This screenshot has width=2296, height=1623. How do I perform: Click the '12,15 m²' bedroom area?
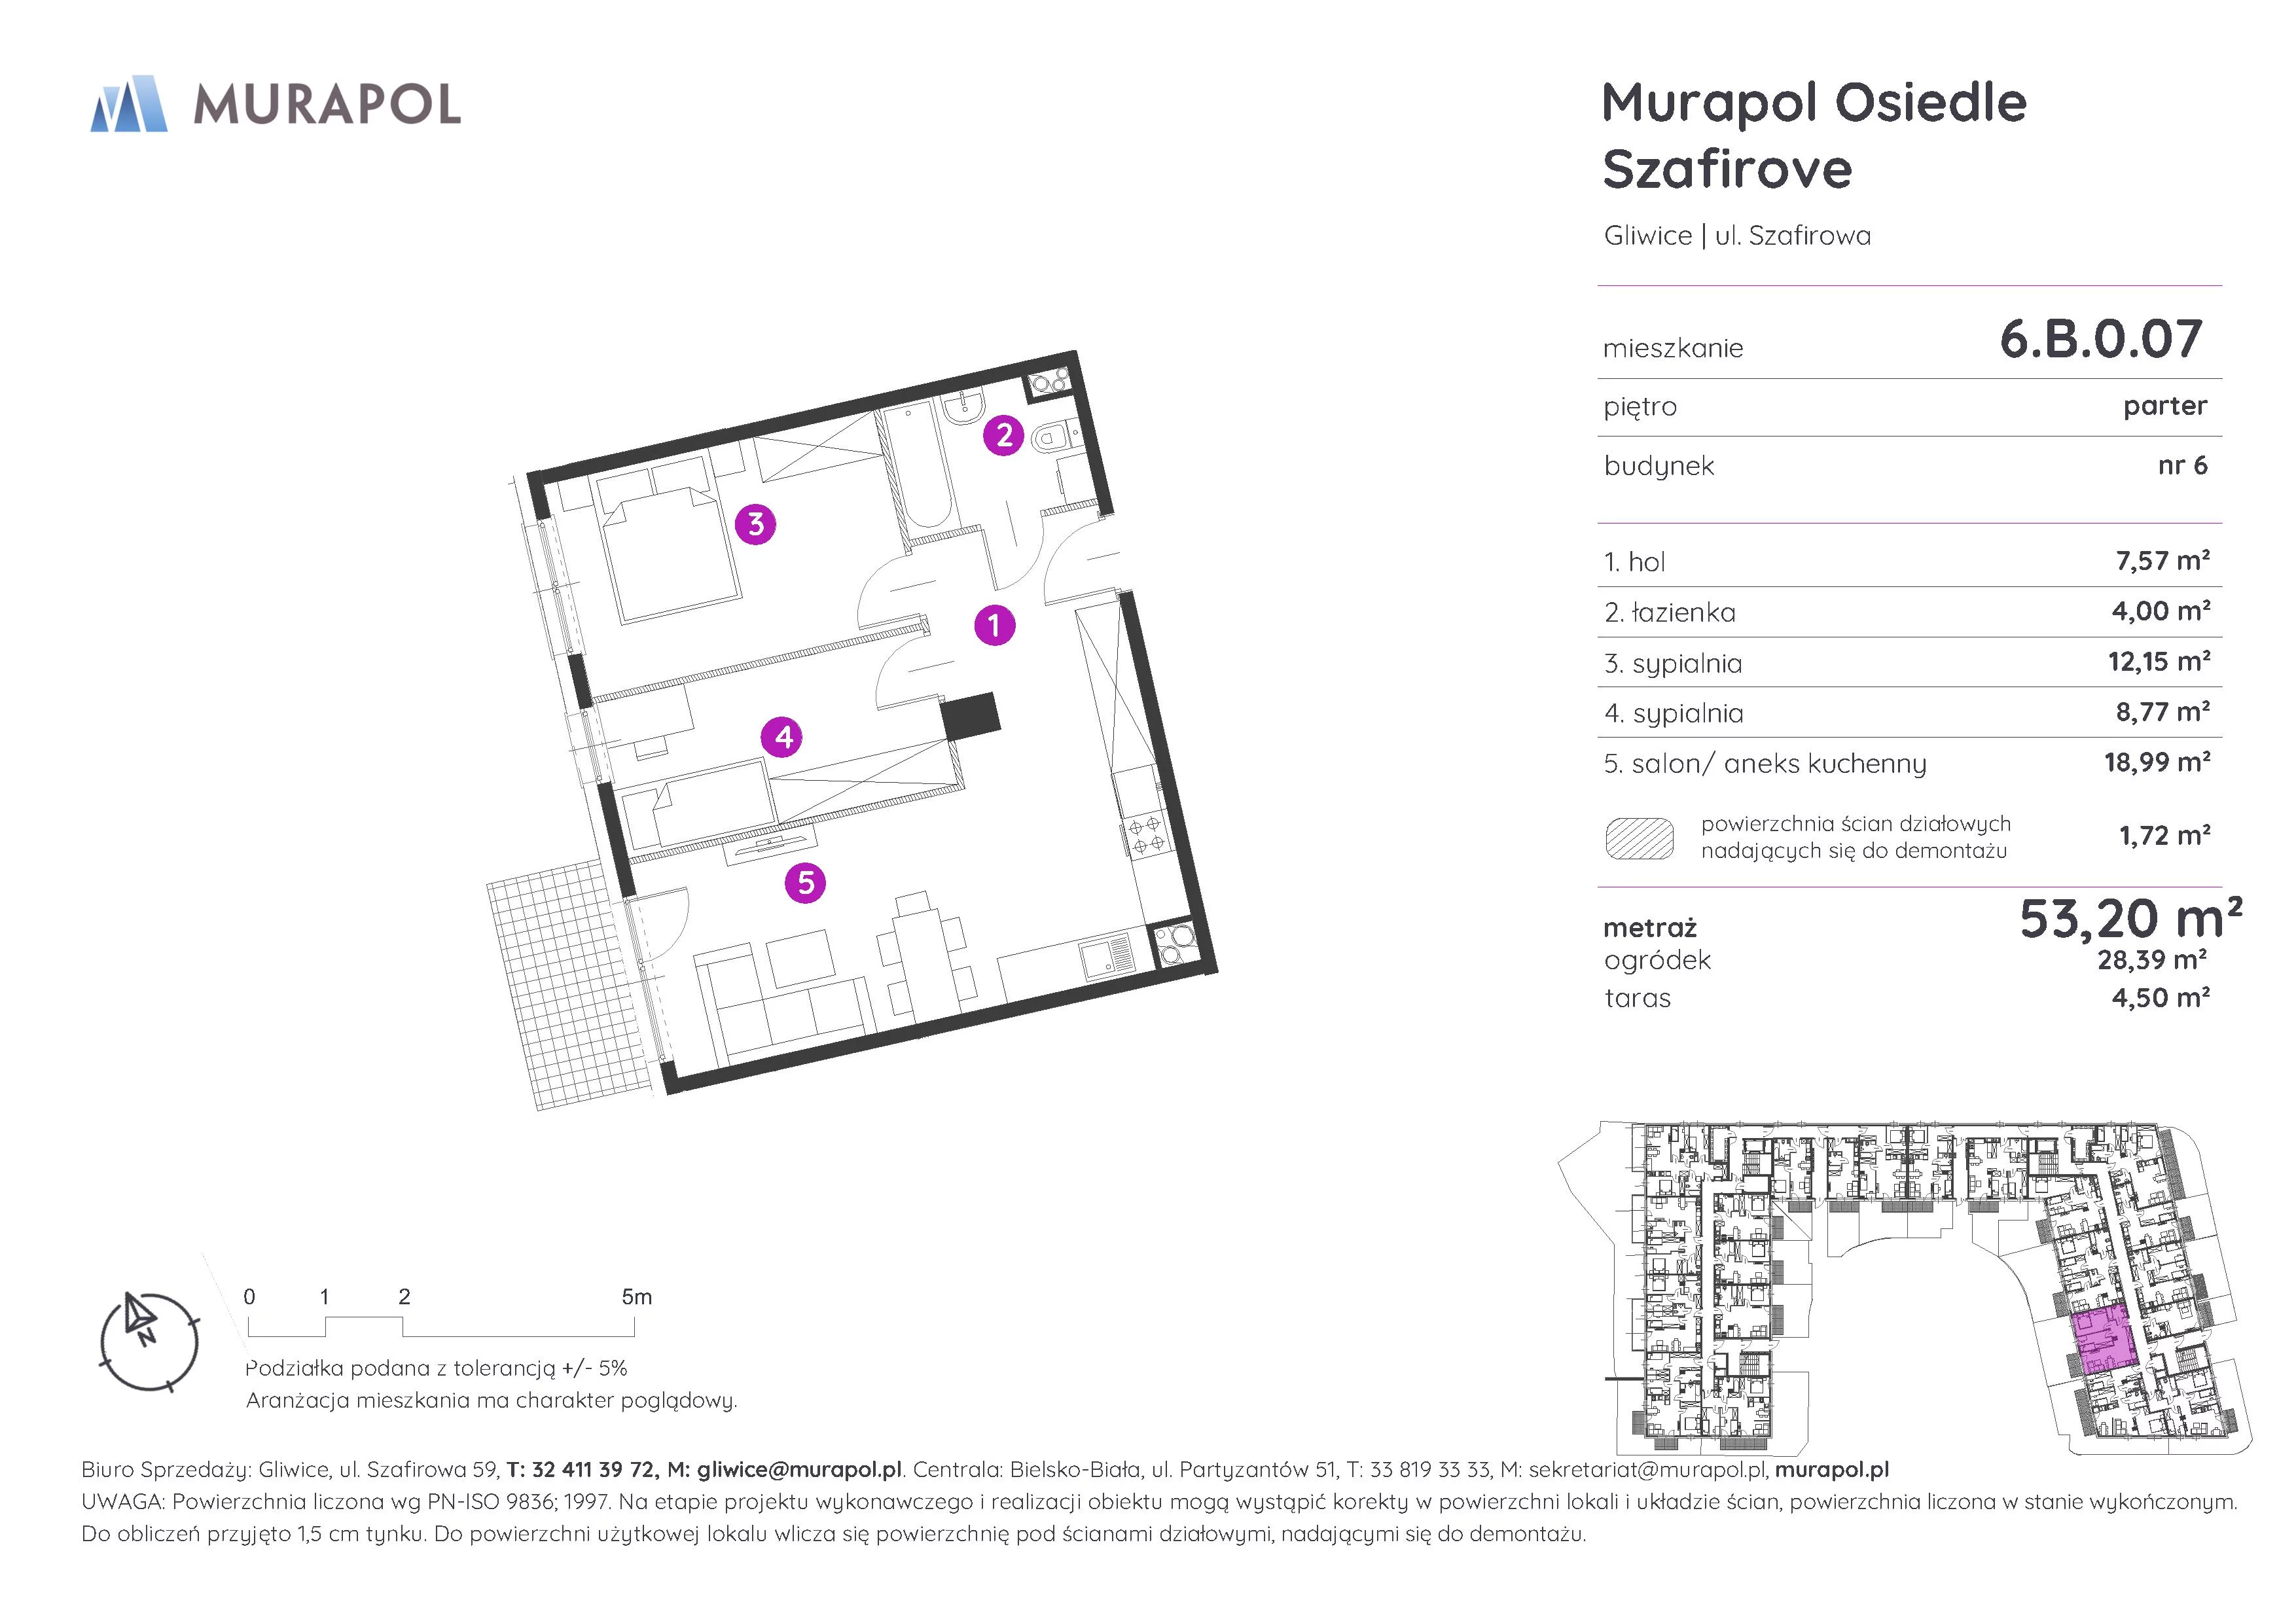tap(2159, 661)
